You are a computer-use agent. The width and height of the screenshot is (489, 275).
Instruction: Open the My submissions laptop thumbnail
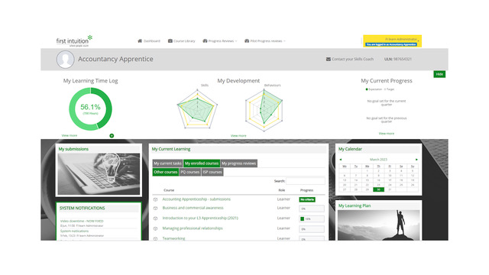pyautogui.click(x=99, y=173)
